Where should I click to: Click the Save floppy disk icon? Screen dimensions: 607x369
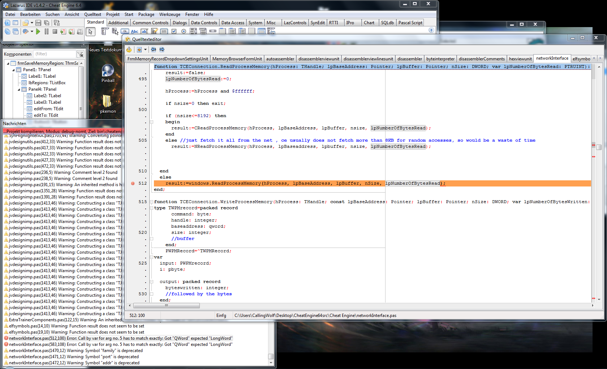pyautogui.click(x=38, y=23)
